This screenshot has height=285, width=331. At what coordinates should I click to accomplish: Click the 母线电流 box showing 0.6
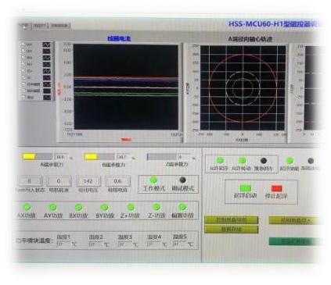point(117,181)
